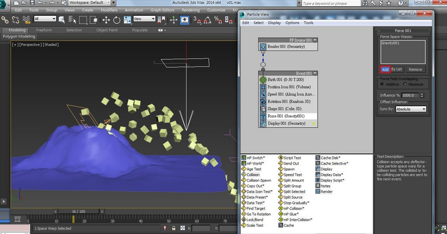Click the Select and Rotate tool
Viewport: 447px width, 234px height.
pos(116,20)
